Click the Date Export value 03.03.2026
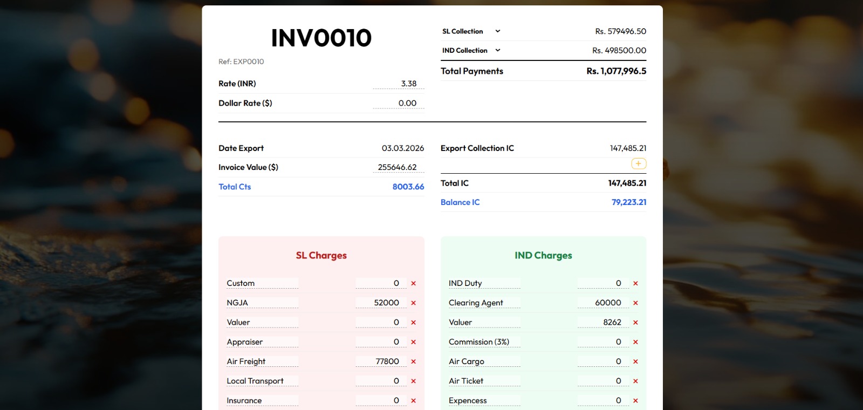The width and height of the screenshot is (863, 410). point(403,148)
